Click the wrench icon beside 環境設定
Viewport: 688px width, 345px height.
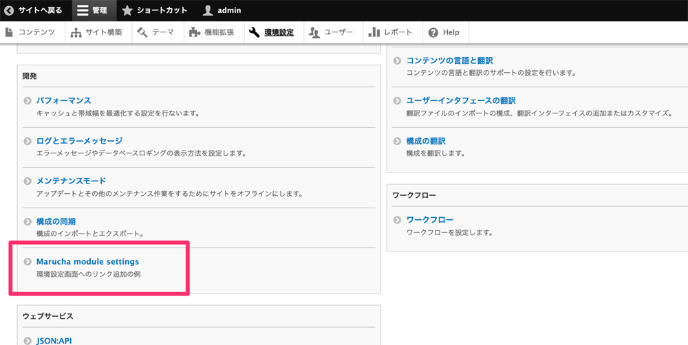(x=255, y=32)
